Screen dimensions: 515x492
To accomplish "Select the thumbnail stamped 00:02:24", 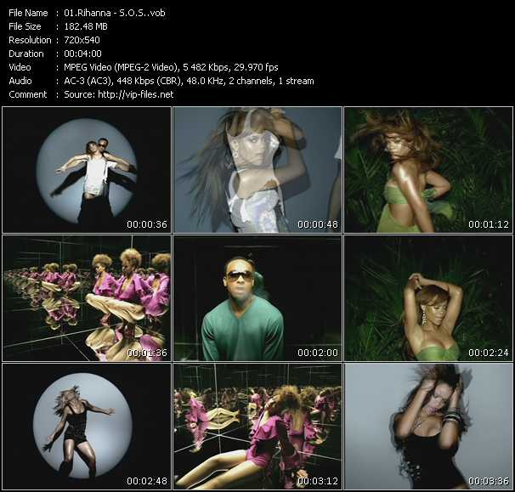I will (428, 298).
